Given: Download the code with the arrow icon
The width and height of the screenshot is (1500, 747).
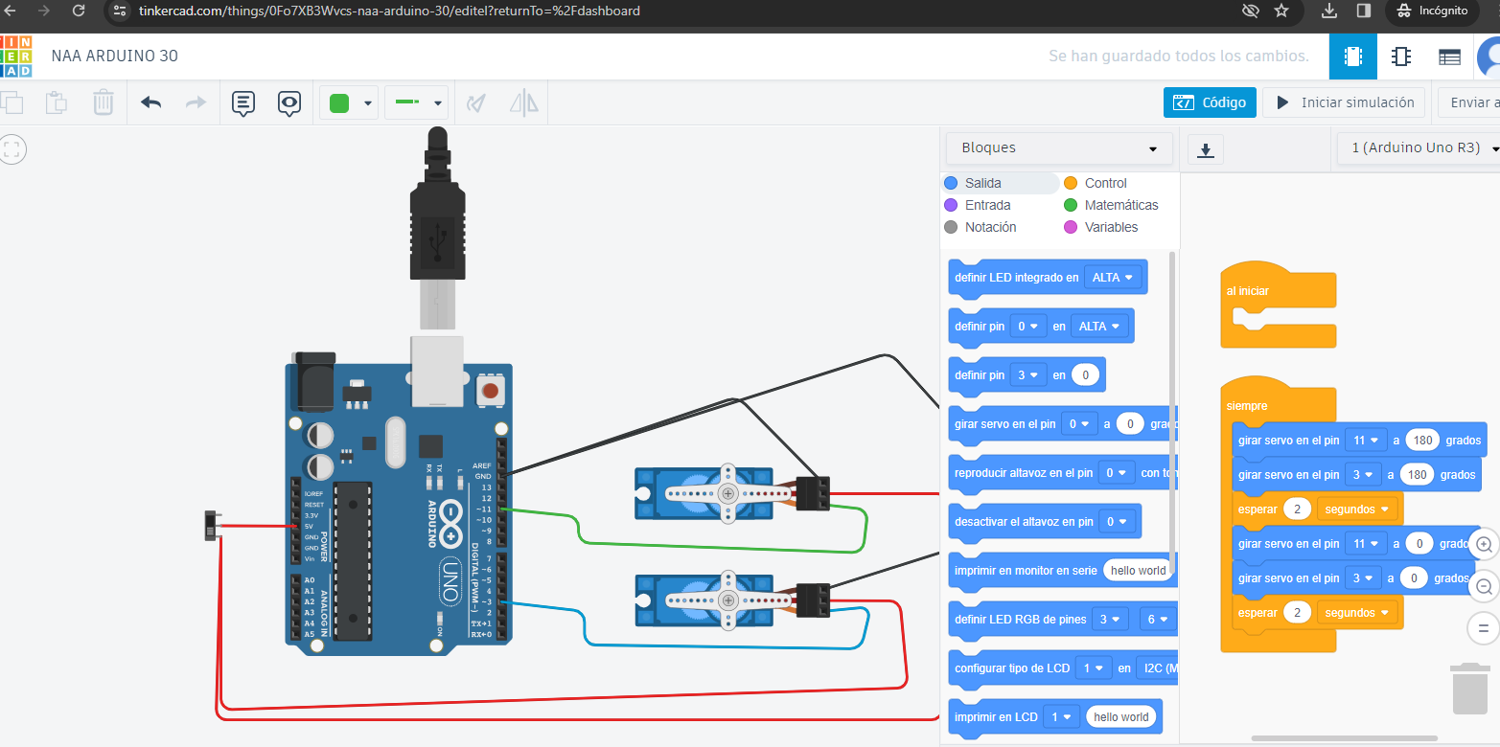Looking at the screenshot, I should 1206,149.
